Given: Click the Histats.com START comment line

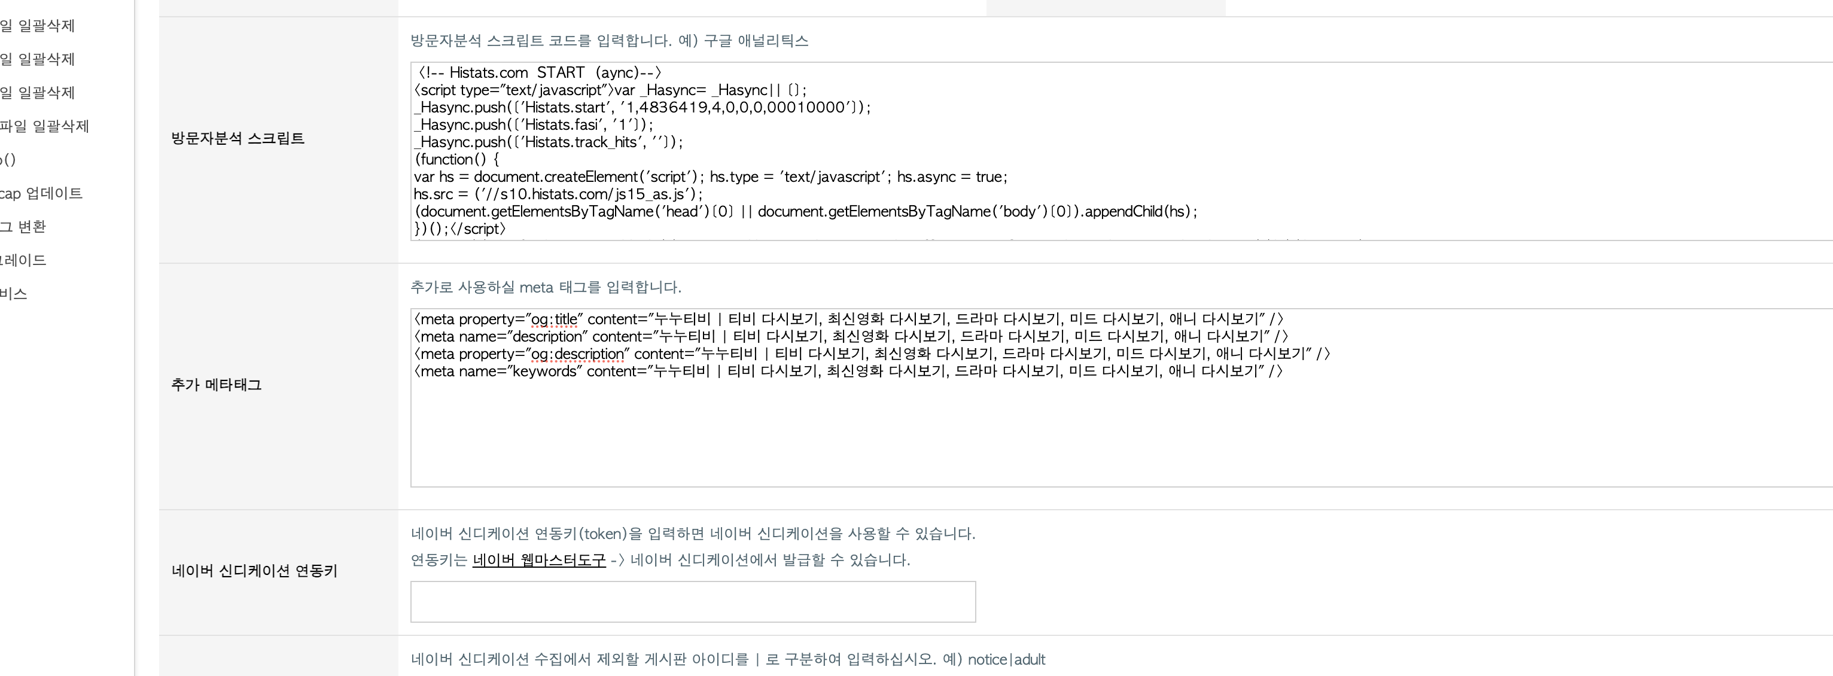Looking at the screenshot, I should tap(538, 72).
